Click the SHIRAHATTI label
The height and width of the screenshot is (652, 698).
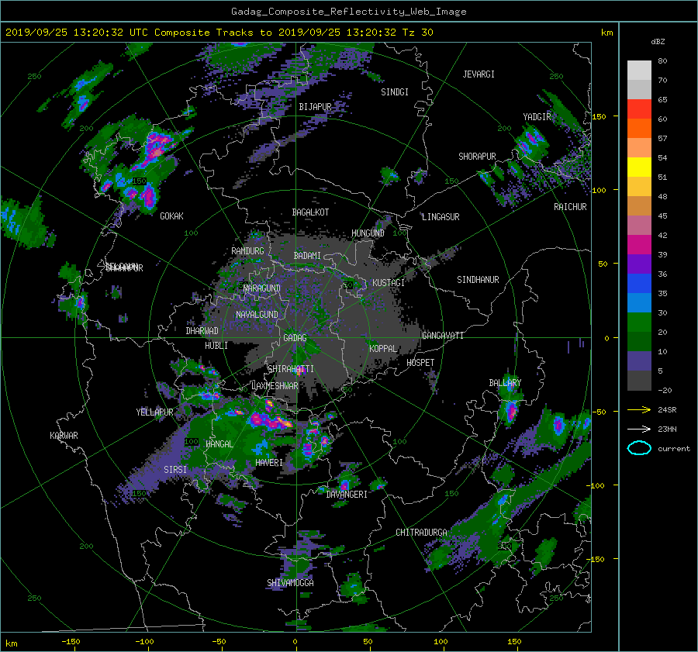tap(291, 368)
